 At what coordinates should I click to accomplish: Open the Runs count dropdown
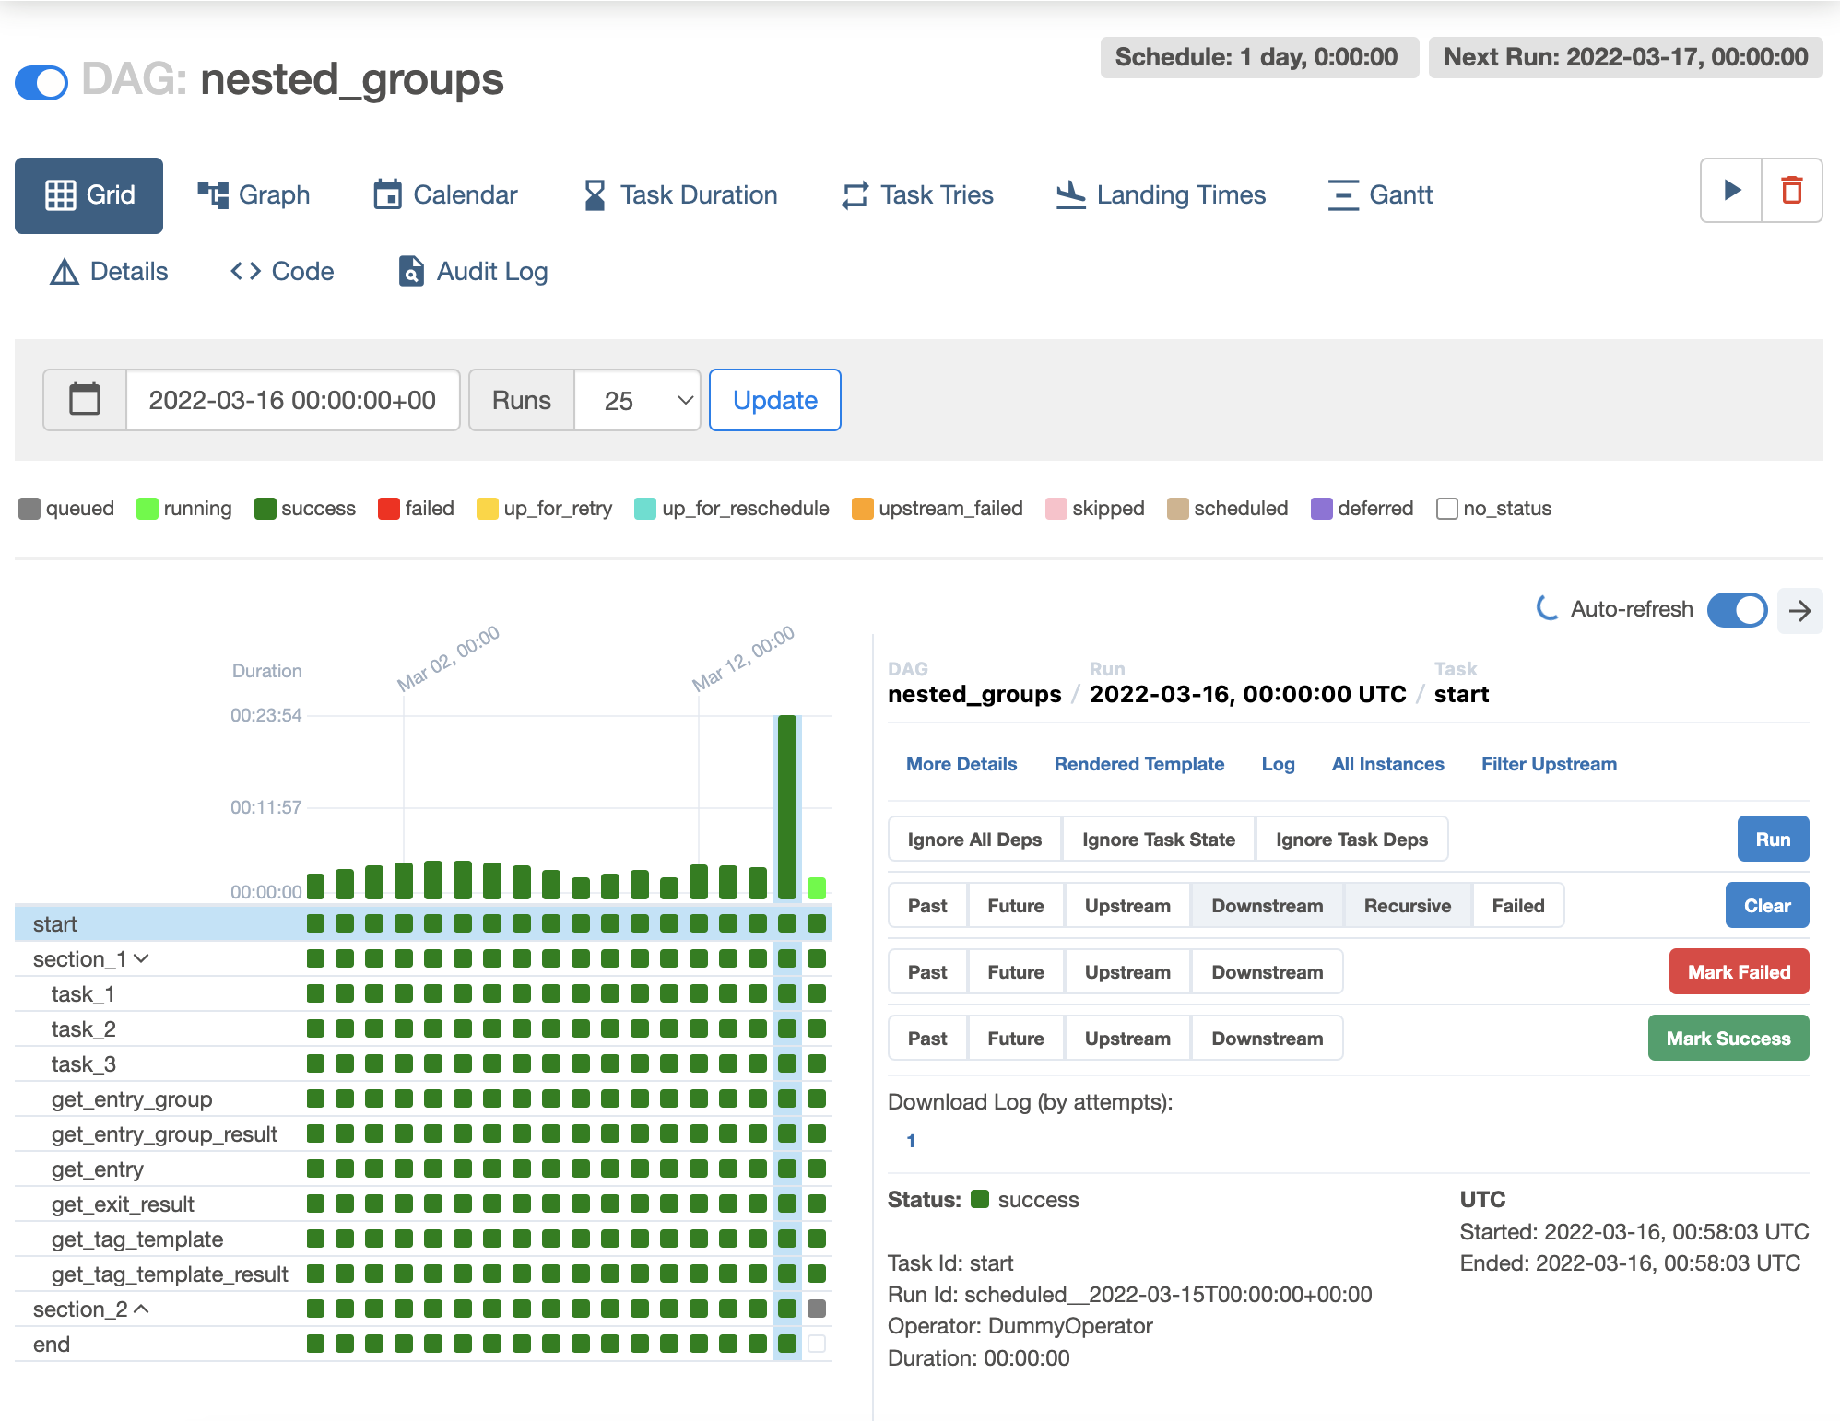637,400
